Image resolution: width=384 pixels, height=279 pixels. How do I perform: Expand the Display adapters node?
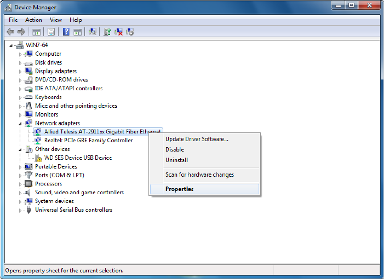21,71
